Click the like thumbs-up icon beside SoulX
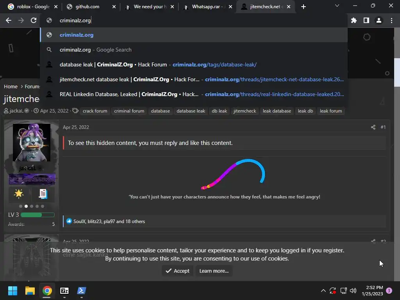Screen dimensions: 400x300 [x=69, y=221]
